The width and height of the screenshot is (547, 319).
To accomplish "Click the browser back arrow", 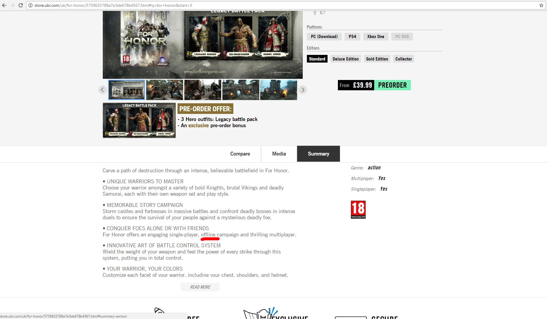I will click(x=4, y=5).
